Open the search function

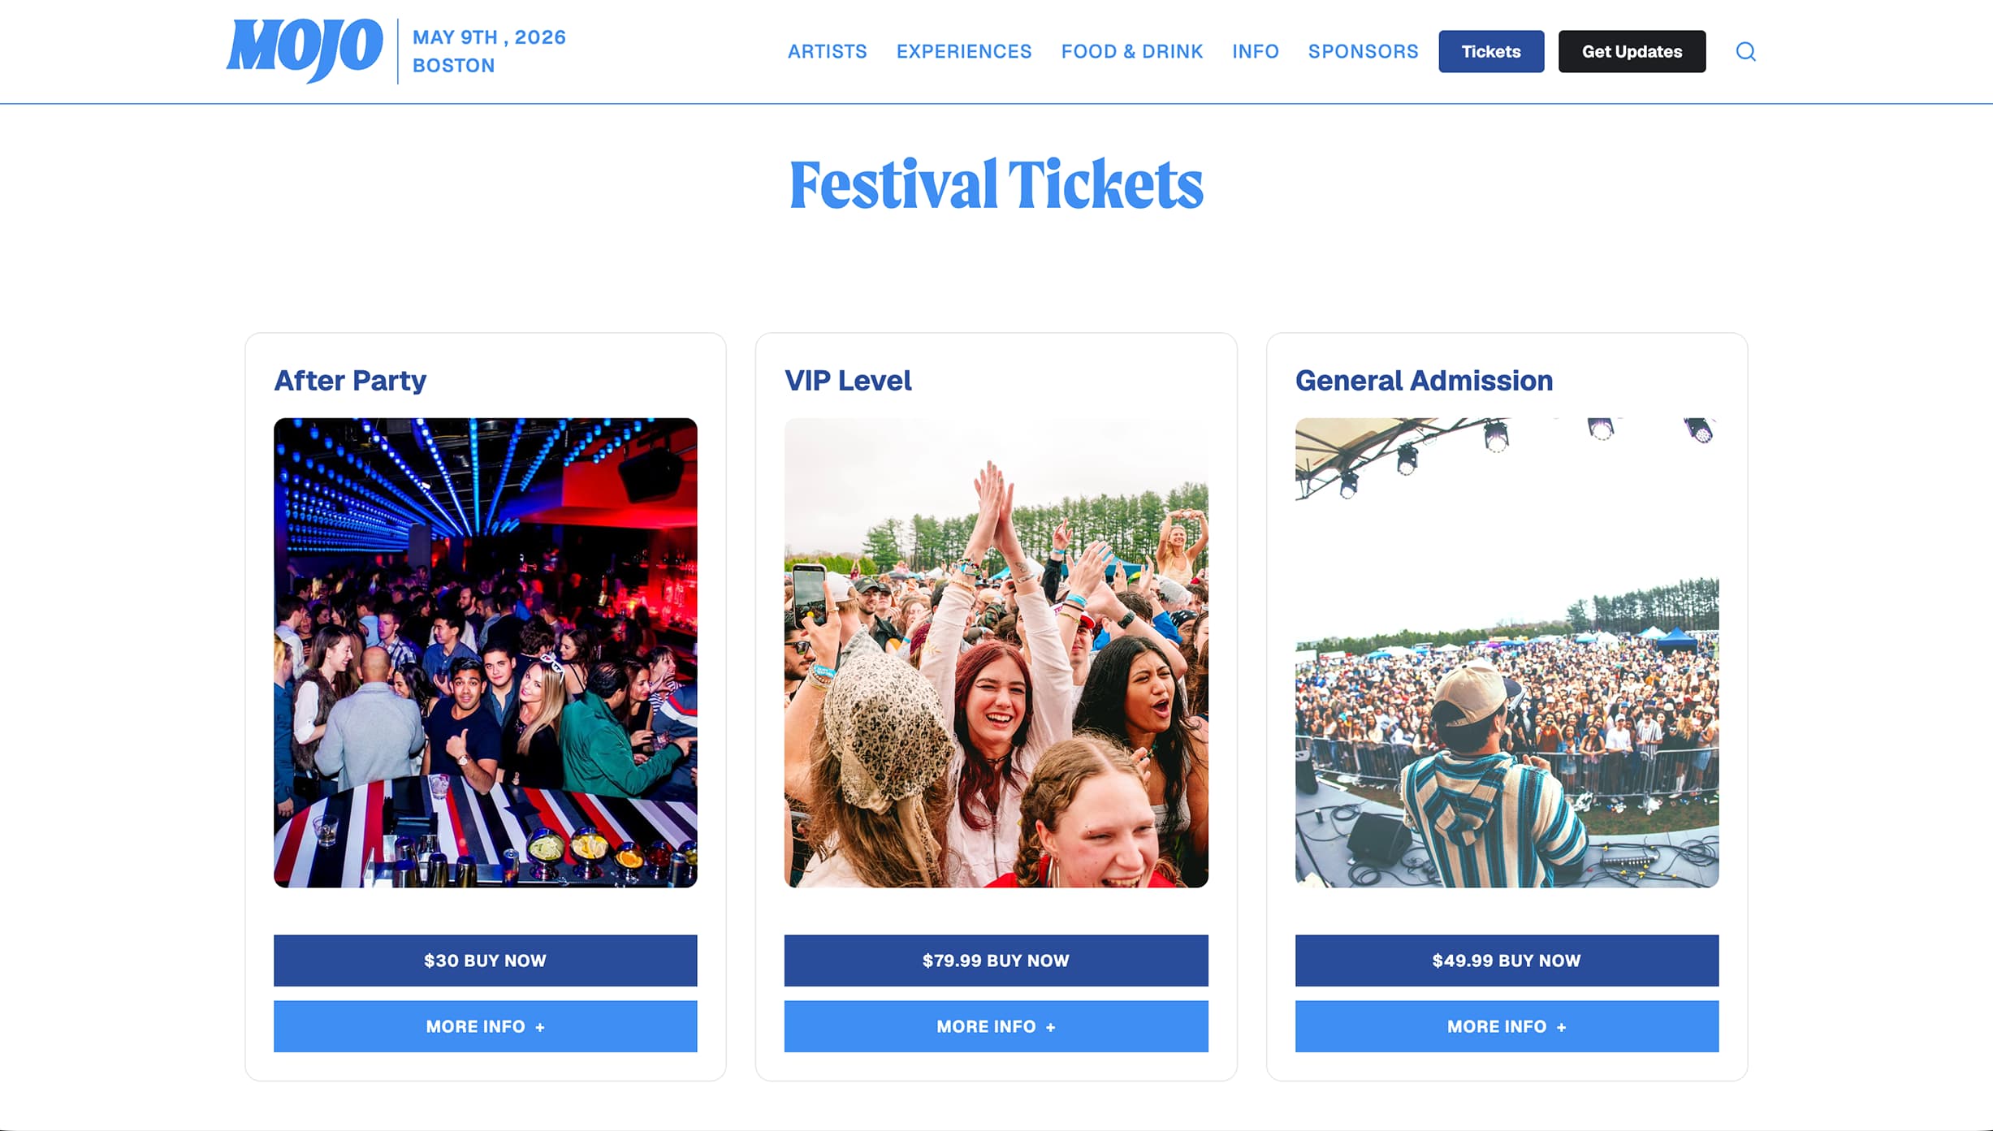click(1745, 51)
